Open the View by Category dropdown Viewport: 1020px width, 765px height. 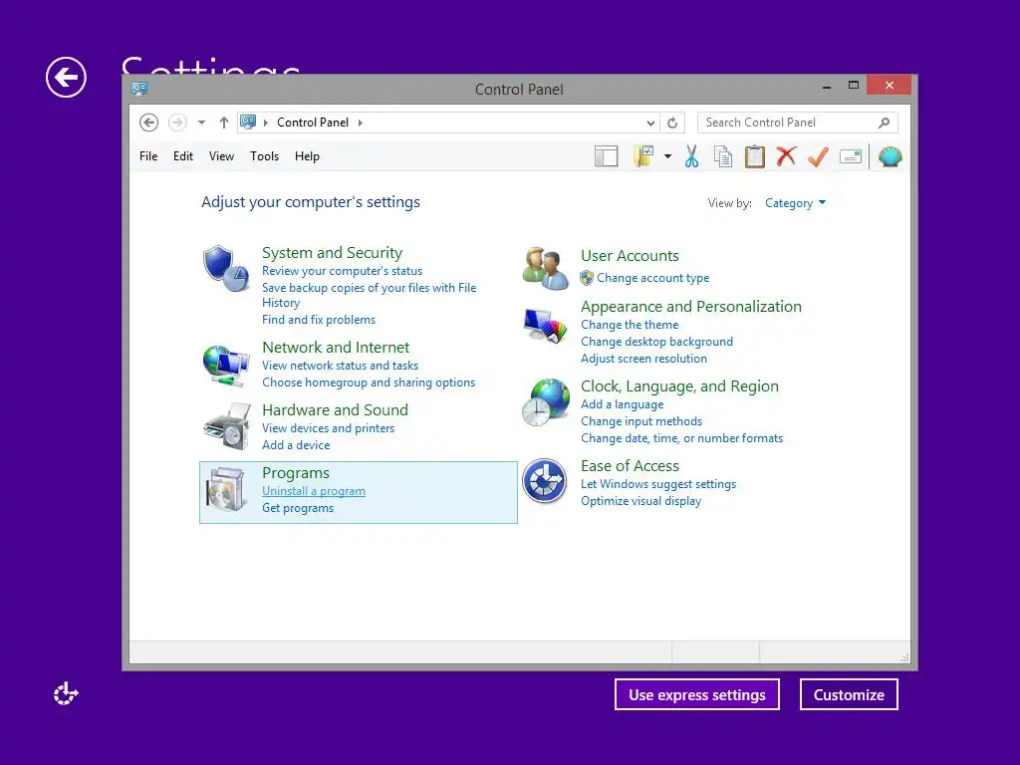click(795, 203)
